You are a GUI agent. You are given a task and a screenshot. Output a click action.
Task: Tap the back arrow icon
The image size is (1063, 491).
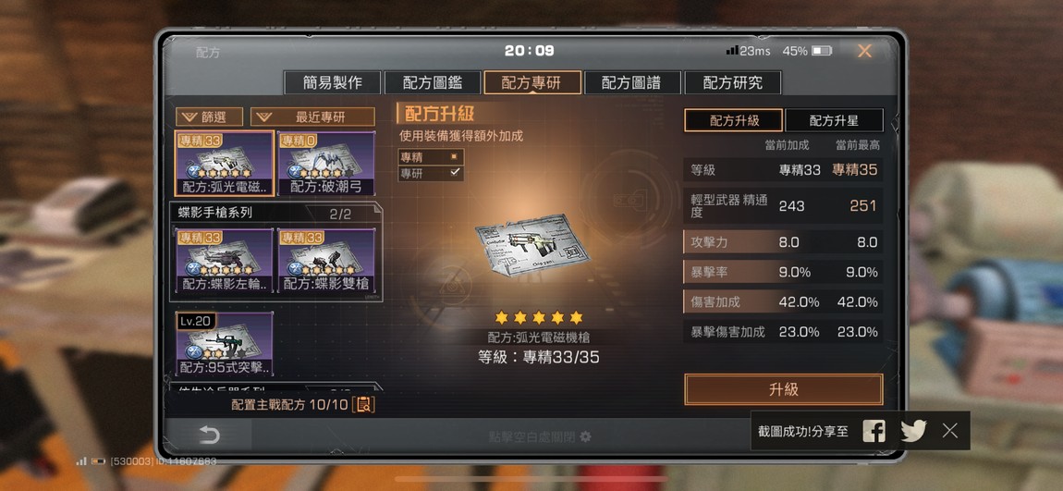pyautogui.click(x=210, y=435)
